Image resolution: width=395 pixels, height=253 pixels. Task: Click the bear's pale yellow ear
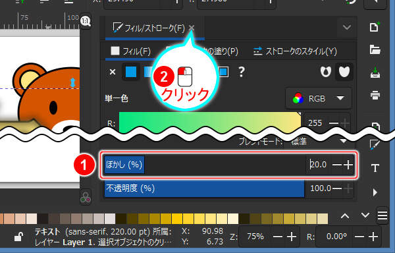(28, 79)
